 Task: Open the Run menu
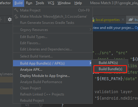click(x=29, y=3)
